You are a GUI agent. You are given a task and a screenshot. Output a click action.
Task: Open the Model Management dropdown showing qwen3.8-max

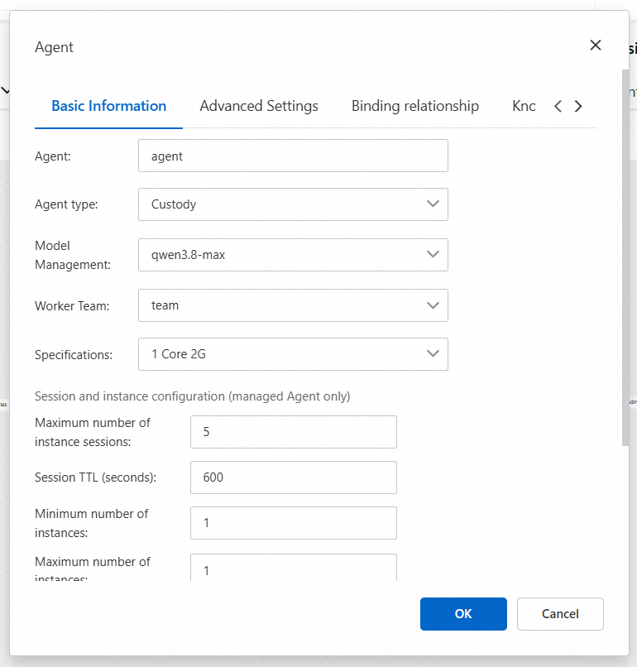(293, 255)
